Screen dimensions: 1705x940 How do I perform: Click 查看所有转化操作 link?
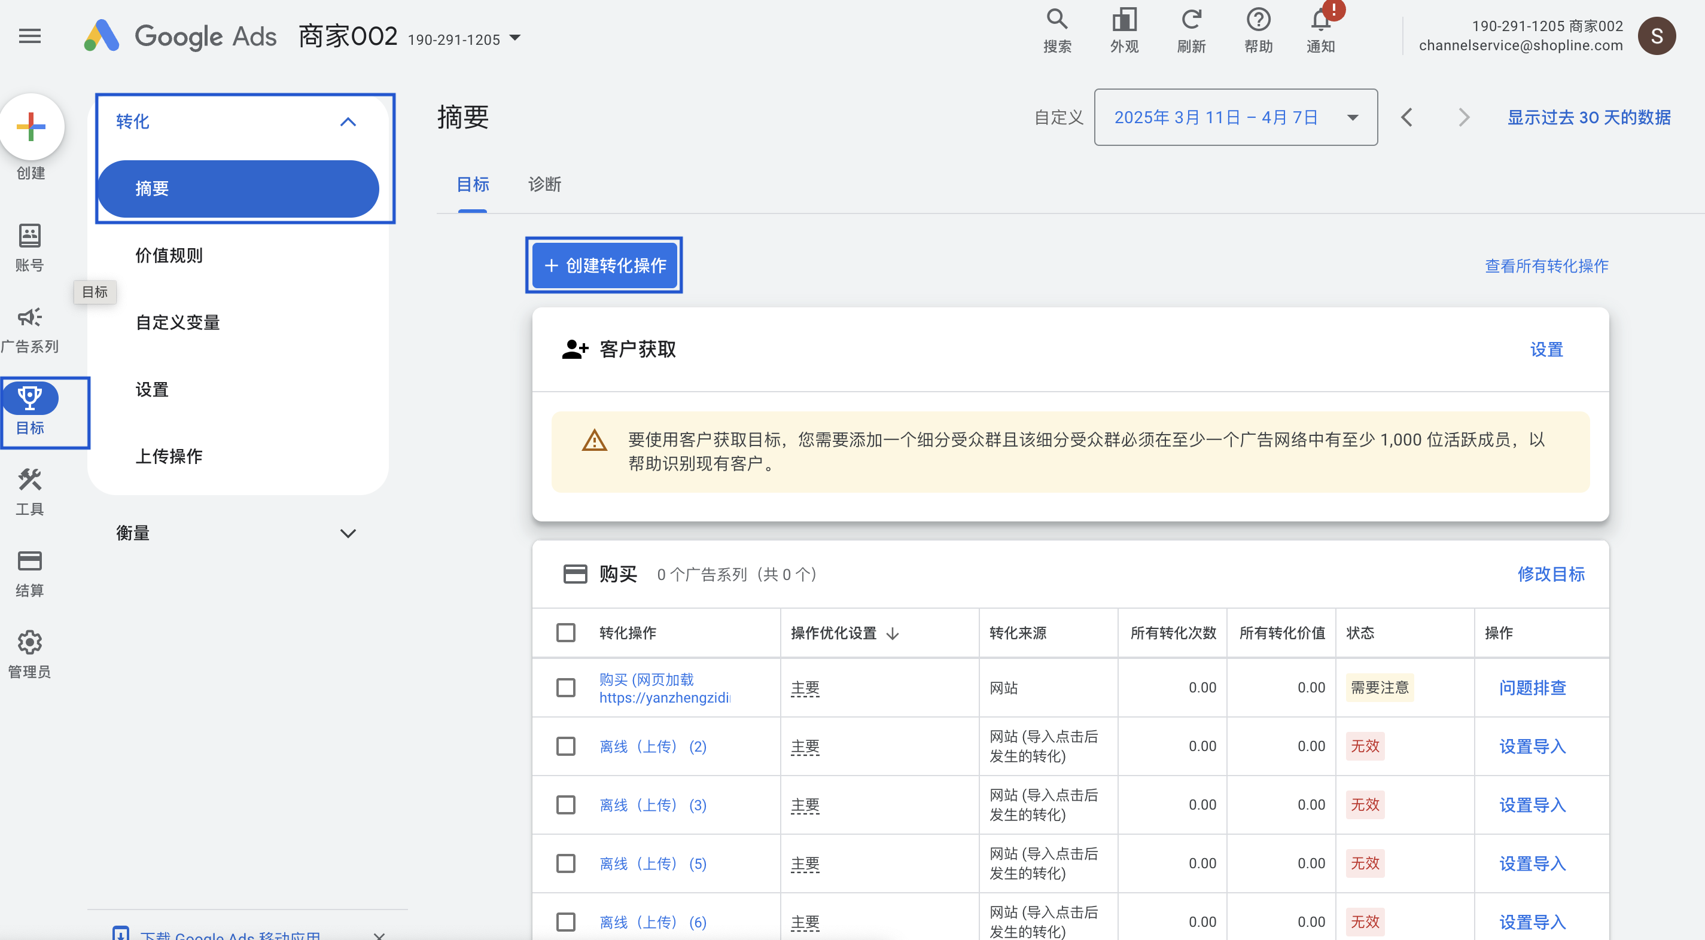pyautogui.click(x=1546, y=266)
